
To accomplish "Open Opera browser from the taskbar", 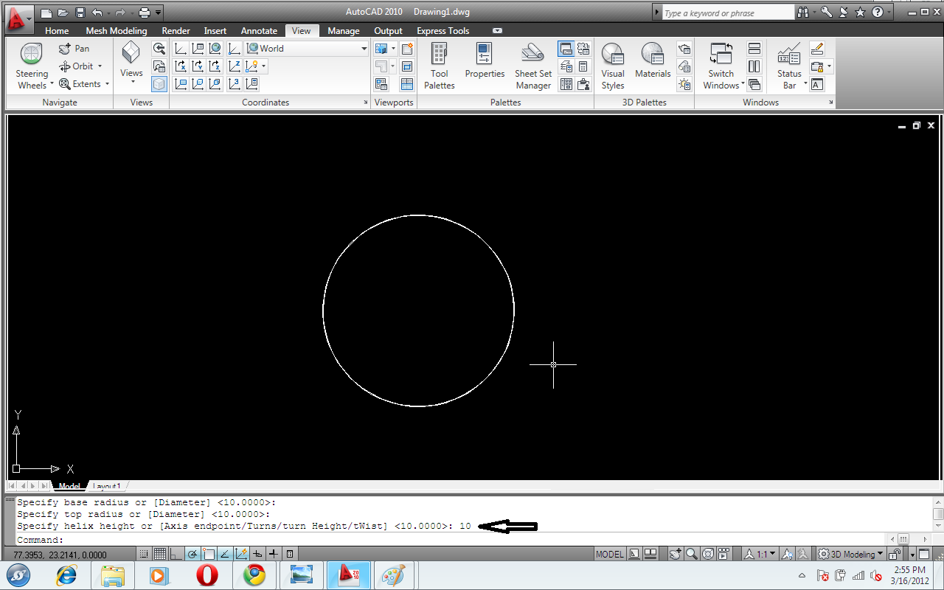I will tap(207, 575).
